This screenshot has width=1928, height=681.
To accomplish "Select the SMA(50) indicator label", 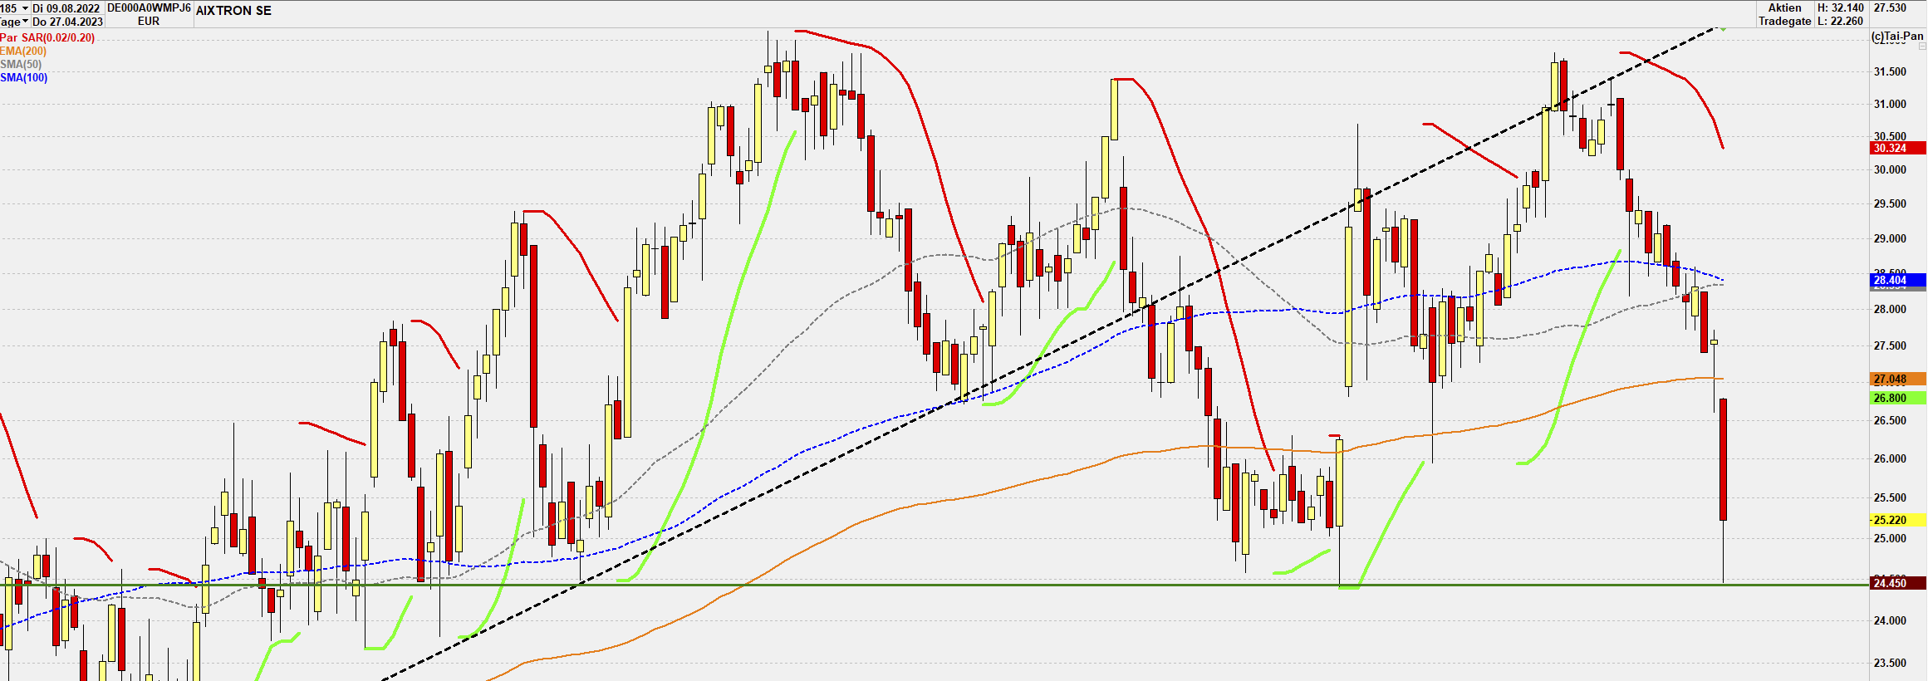I will point(21,65).
